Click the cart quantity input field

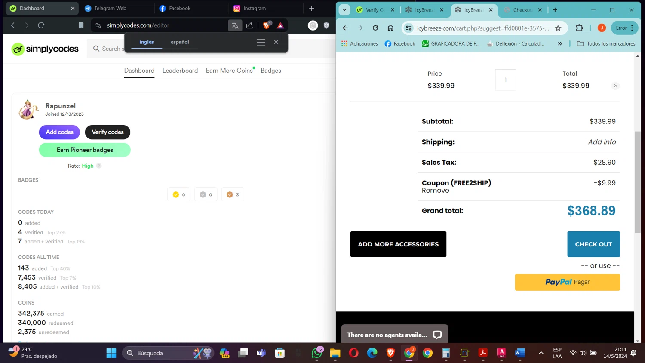[x=506, y=80]
